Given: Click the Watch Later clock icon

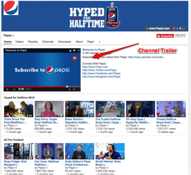Looking at the screenshot, I should pos(69,89).
